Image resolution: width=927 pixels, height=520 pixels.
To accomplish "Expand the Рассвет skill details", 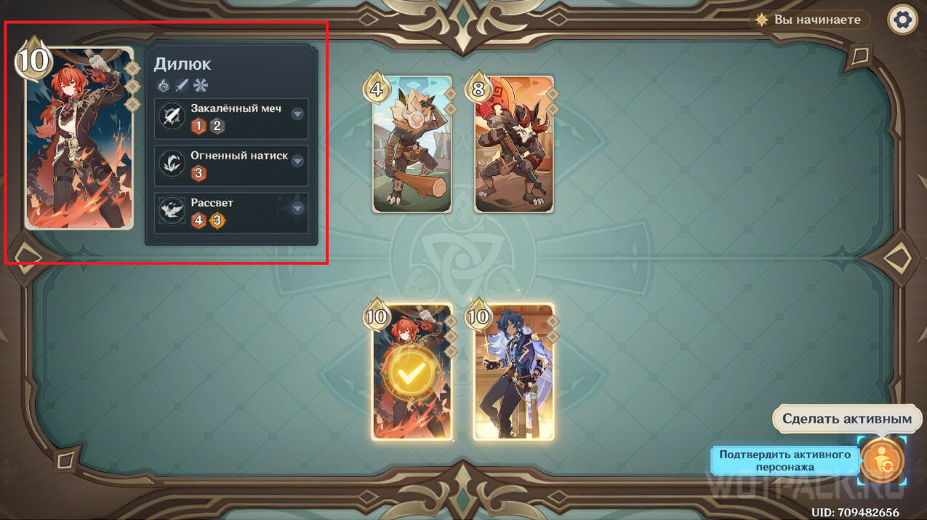I will pos(297,208).
